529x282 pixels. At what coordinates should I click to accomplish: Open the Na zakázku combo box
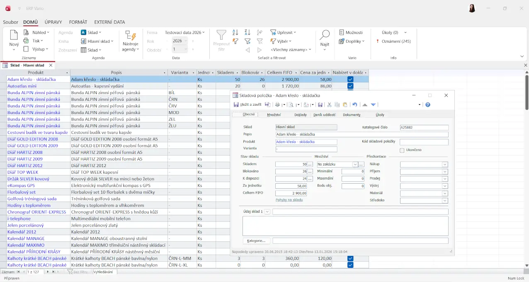(x=355, y=165)
